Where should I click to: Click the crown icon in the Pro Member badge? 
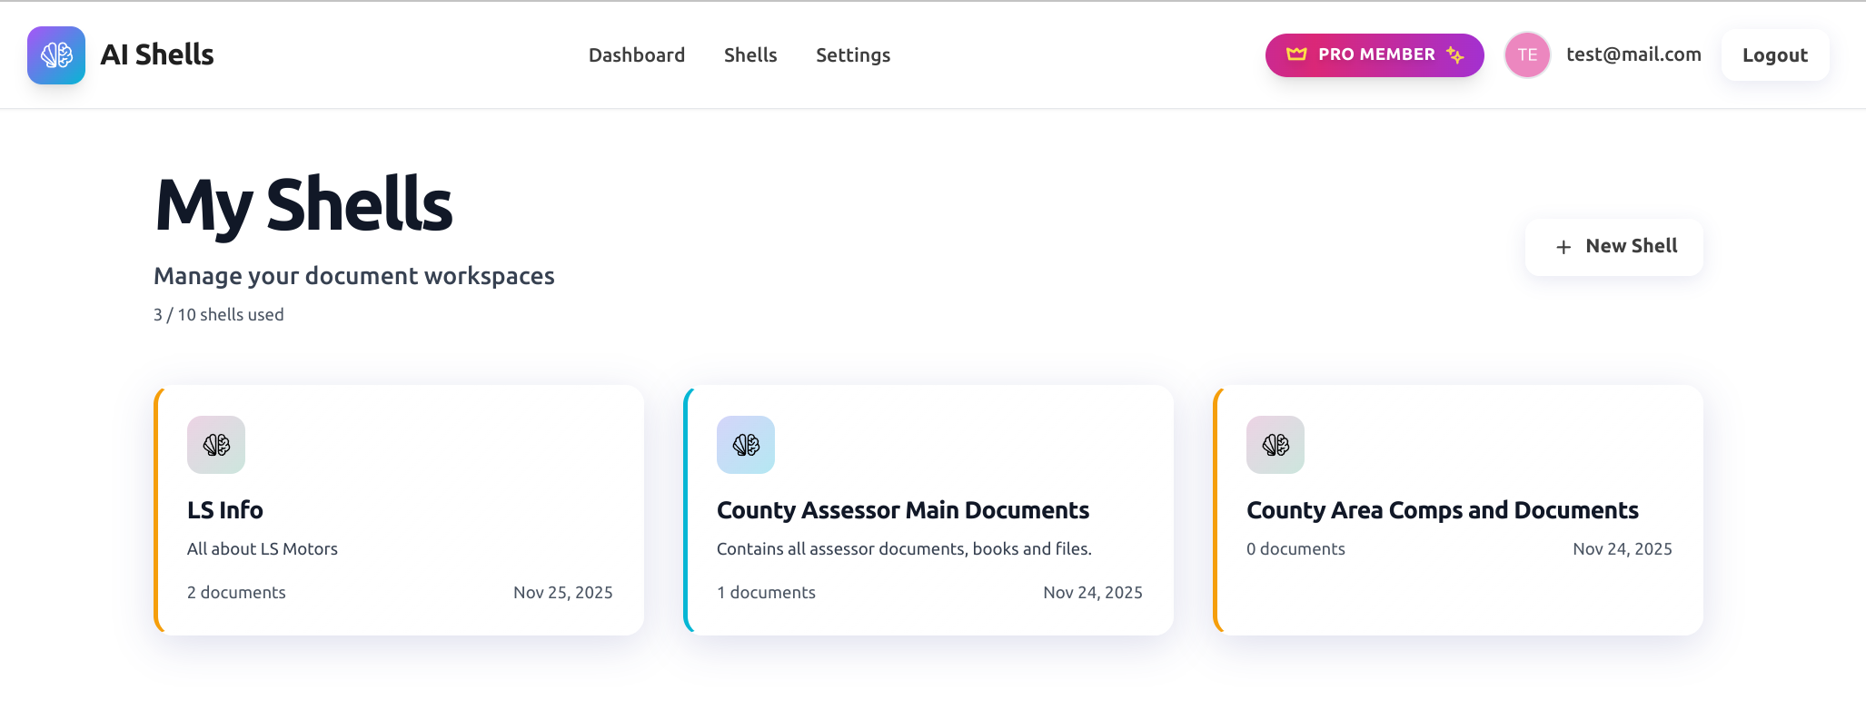(1296, 54)
